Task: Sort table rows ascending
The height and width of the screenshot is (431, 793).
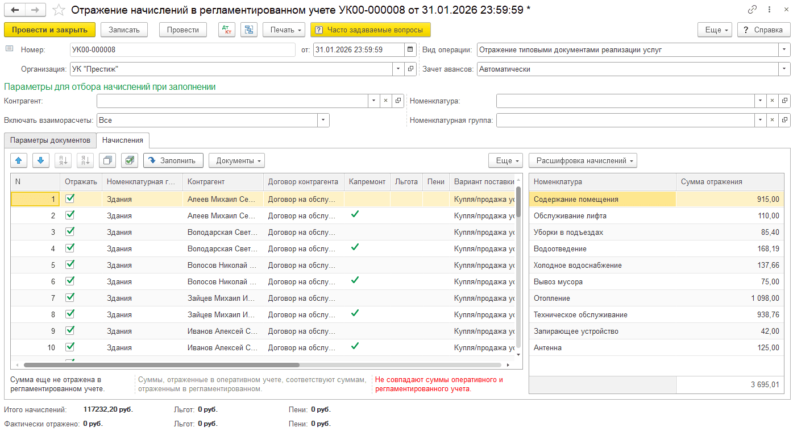Action: [x=63, y=161]
